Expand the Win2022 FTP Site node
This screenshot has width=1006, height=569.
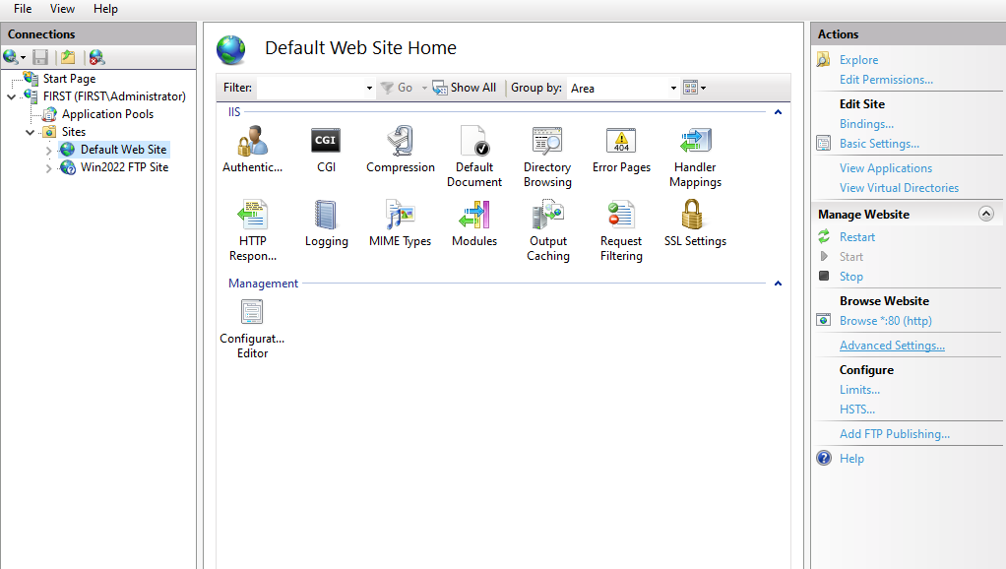pyautogui.click(x=49, y=168)
